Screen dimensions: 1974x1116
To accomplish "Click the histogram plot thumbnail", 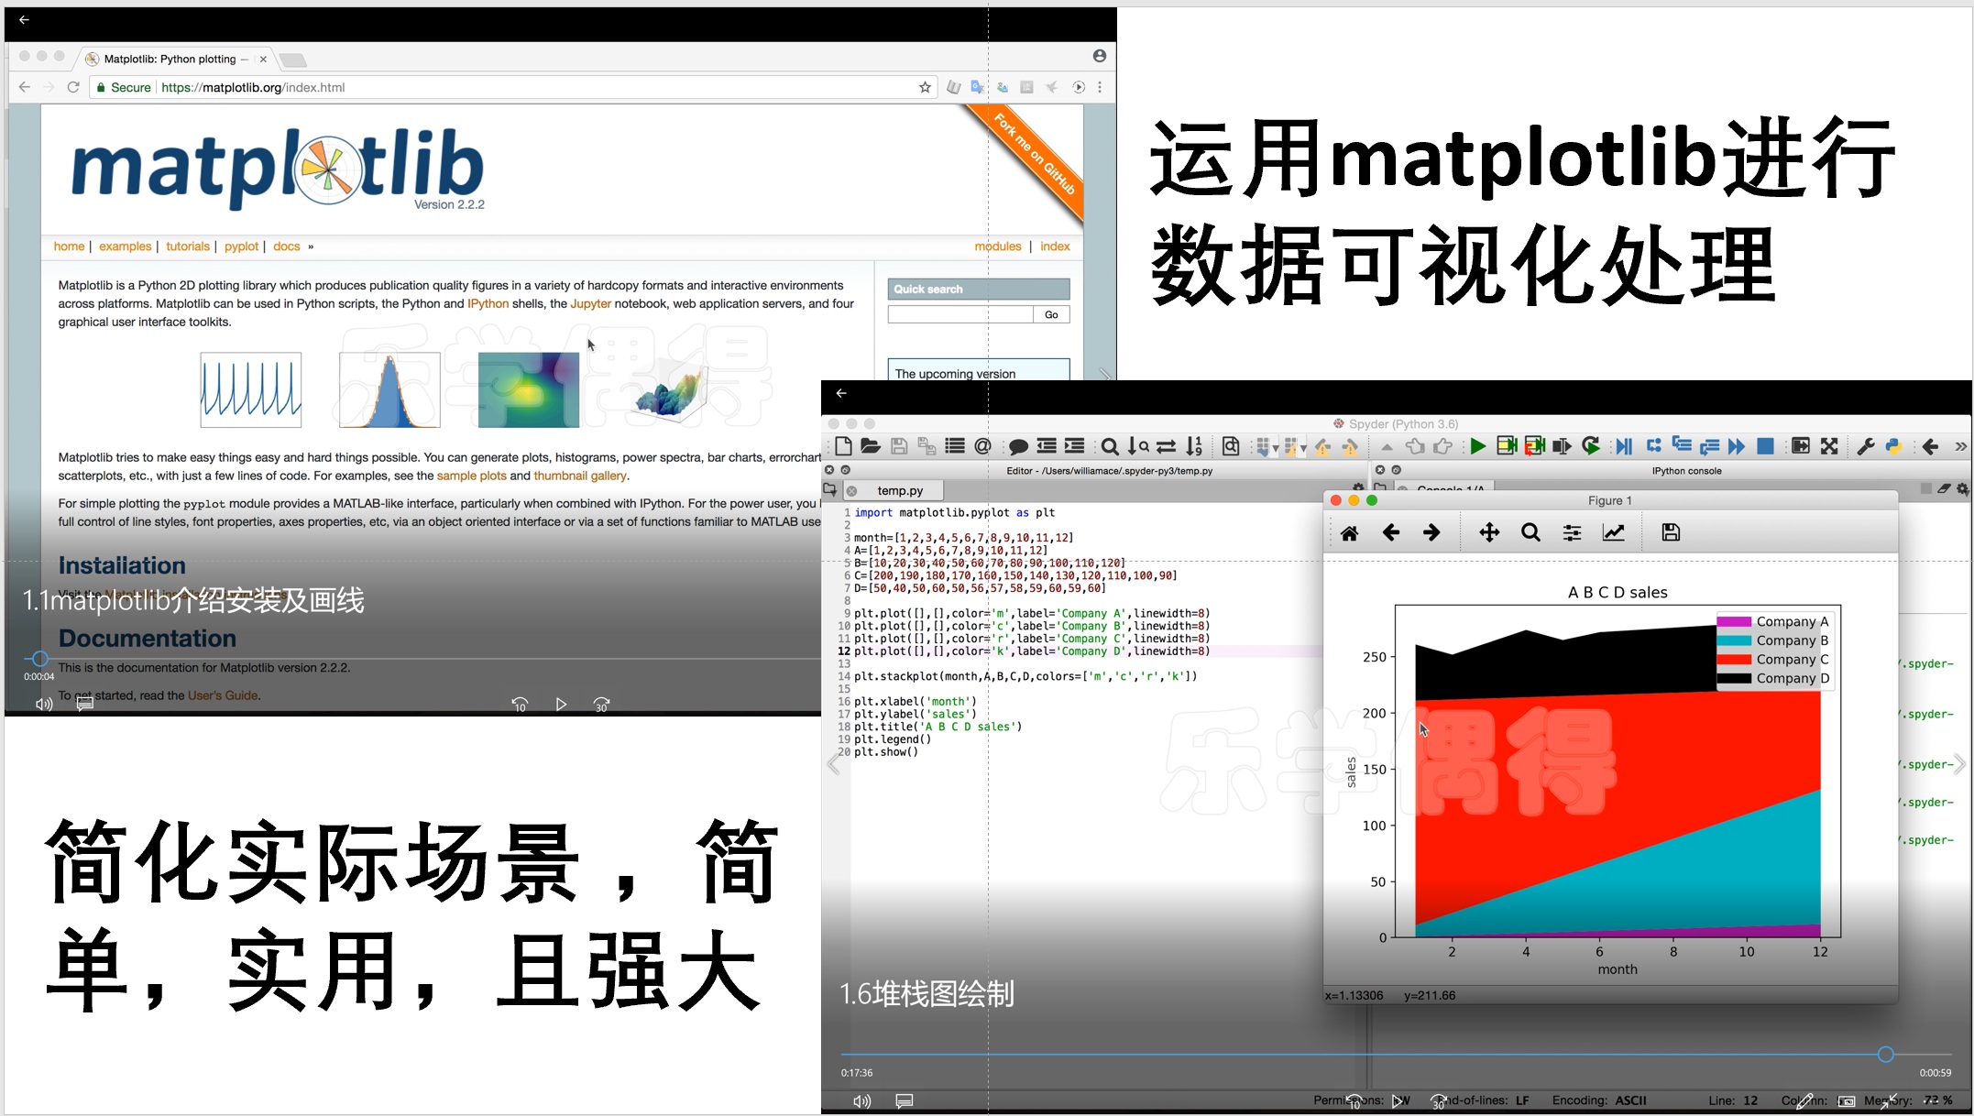I will point(389,389).
